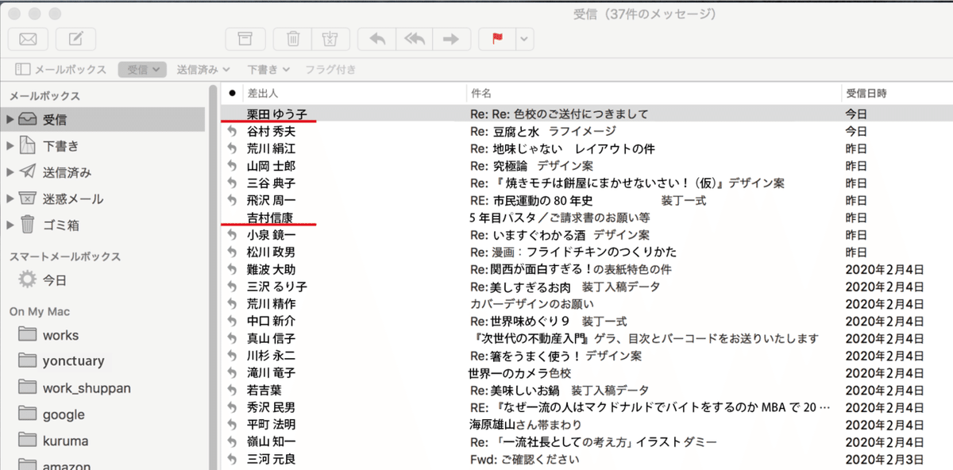The width and height of the screenshot is (953, 470).
Task: Open message from 真山 信子
Action: pyautogui.click(x=586, y=338)
